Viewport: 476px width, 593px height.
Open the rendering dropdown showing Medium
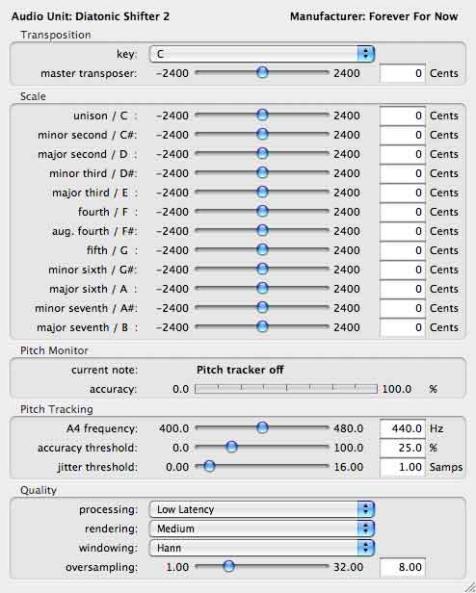click(262, 529)
